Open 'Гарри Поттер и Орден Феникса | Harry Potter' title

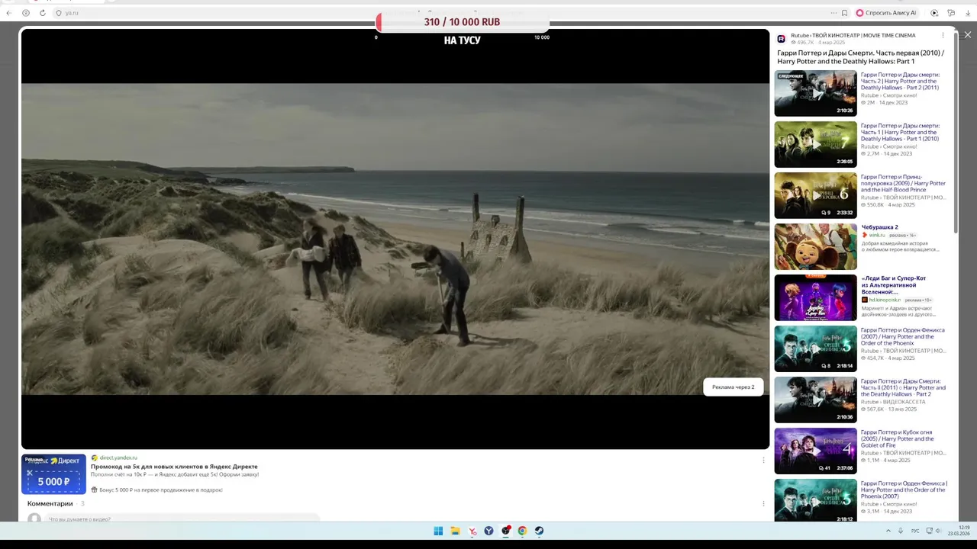click(x=904, y=490)
